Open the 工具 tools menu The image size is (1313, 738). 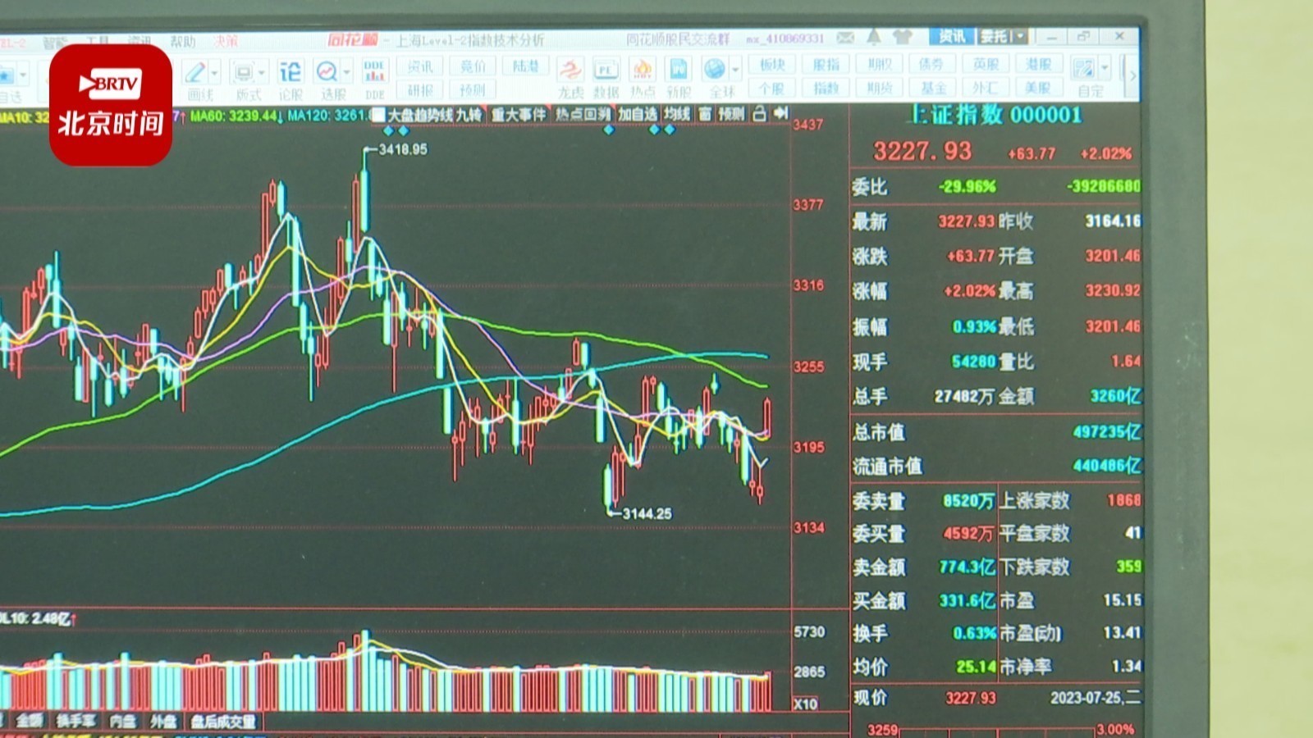[98, 42]
